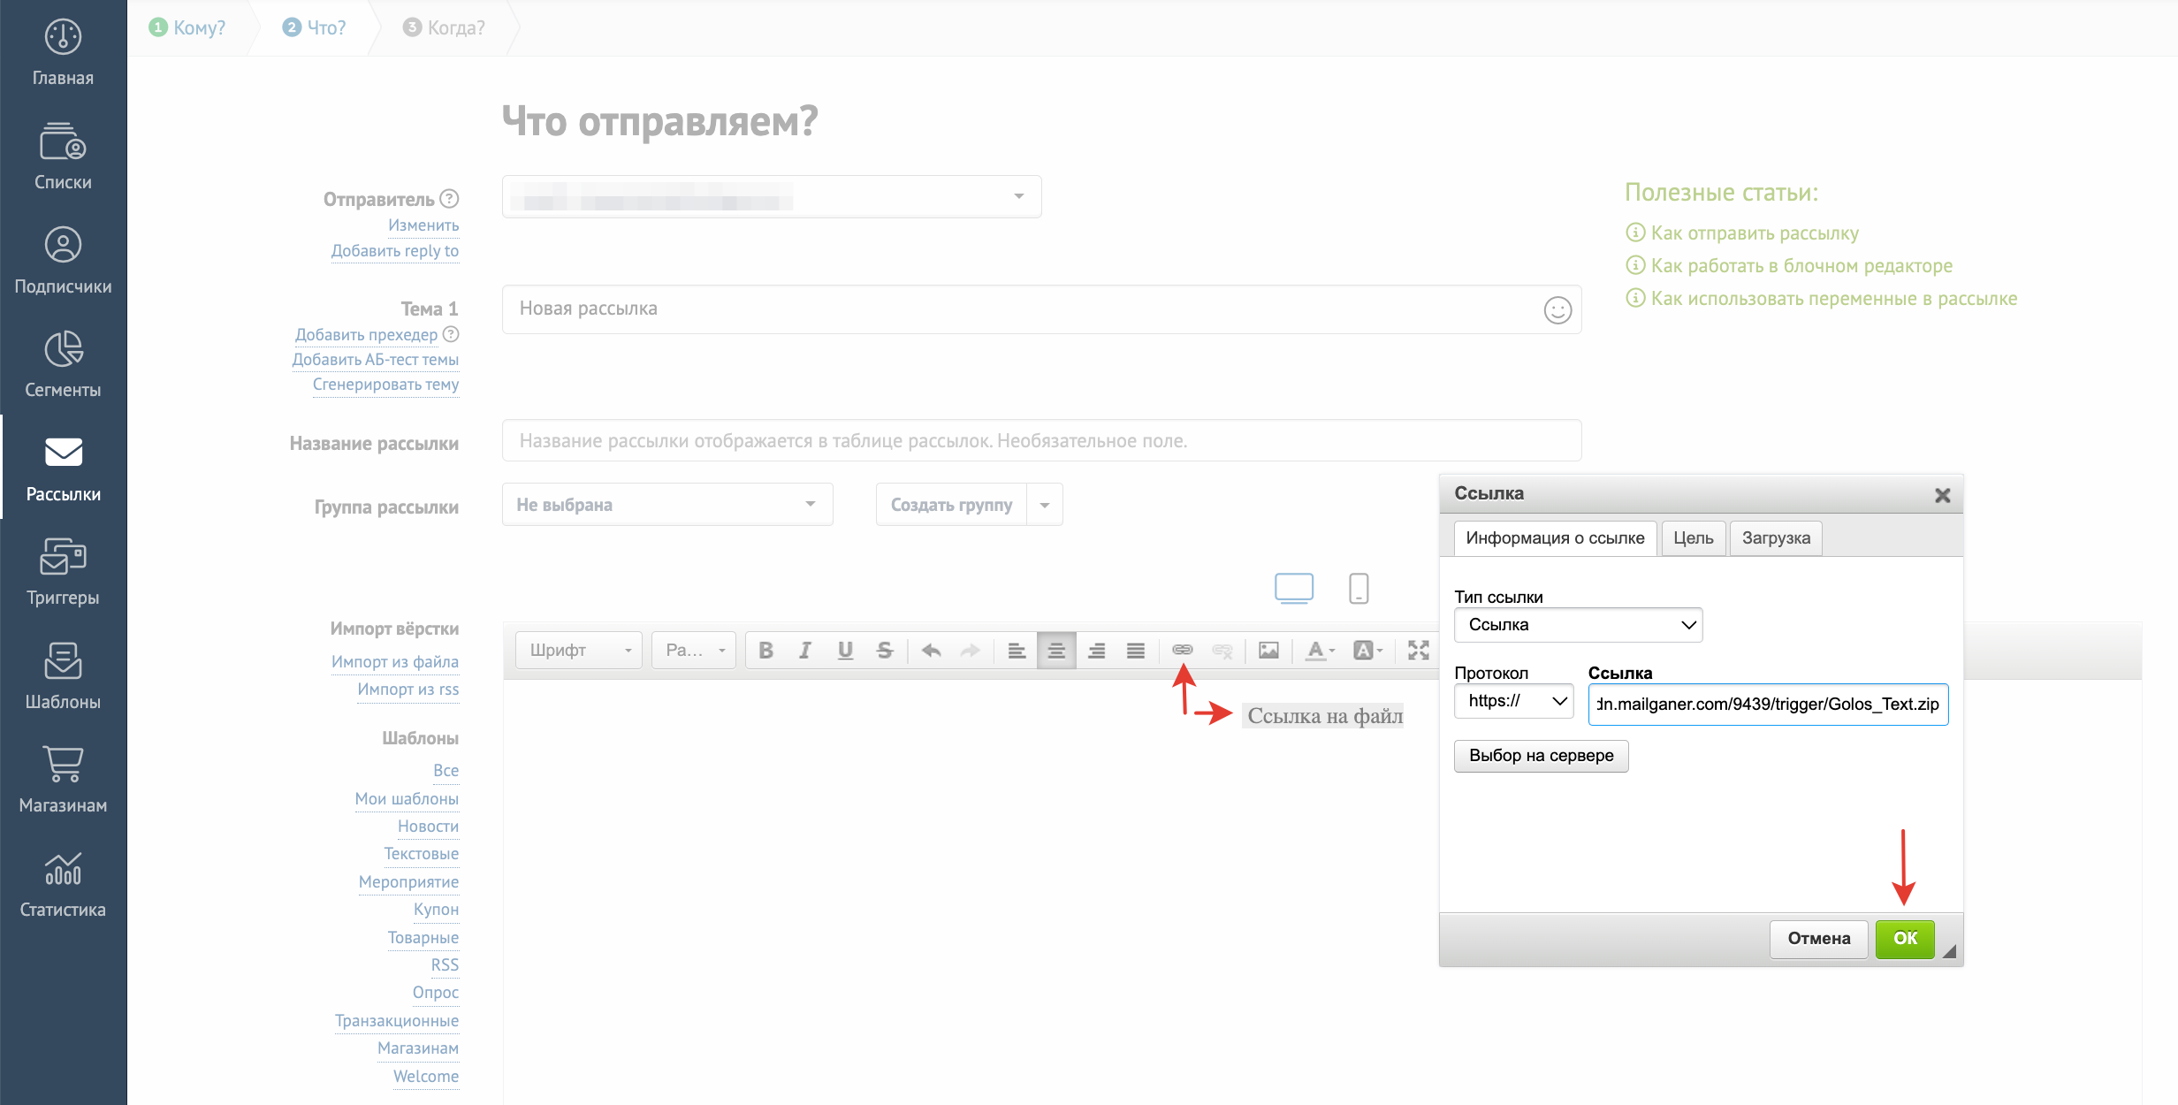Image resolution: width=2178 pixels, height=1105 pixels.
Task: Open Мои шаблоны template category
Action: 407,799
